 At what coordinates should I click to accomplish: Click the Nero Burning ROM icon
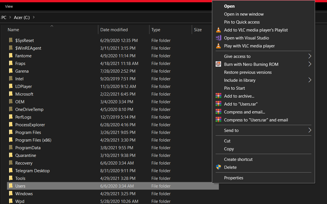[x=218, y=64]
